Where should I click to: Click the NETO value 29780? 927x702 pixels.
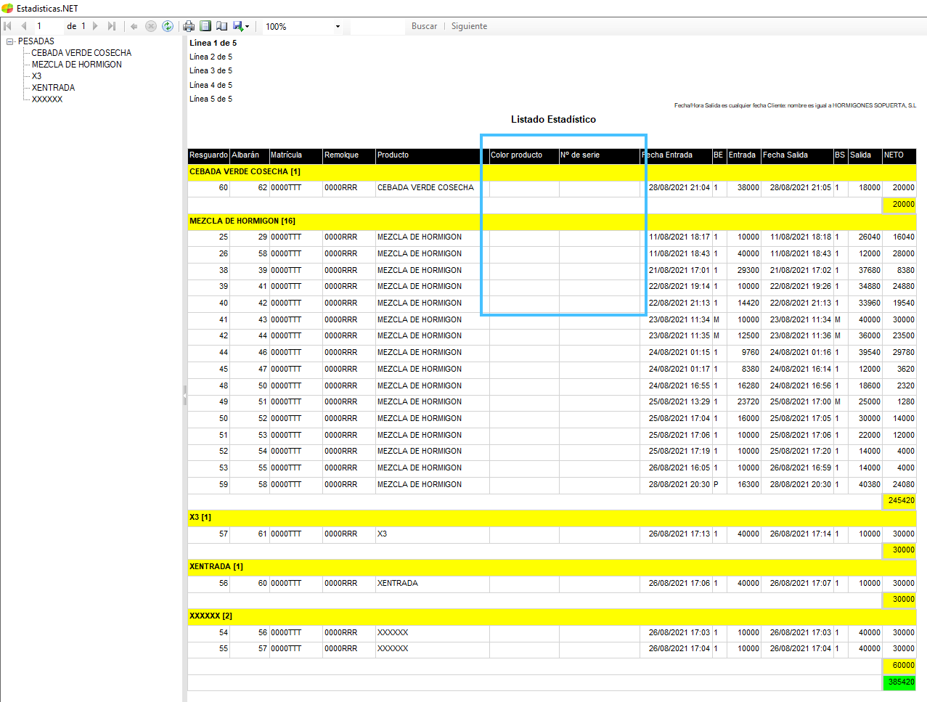coord(904,353)
